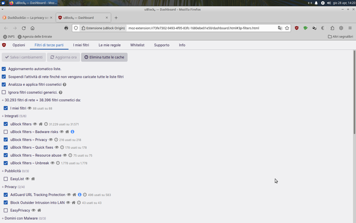Uncheck Analizza e applica filtri cosmetici
The image size is (356, 223).
click(4, 84)
